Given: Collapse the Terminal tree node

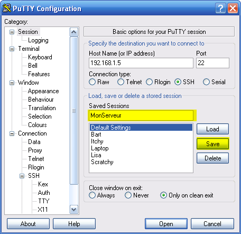Looking at the screenshot, I should coord(12,49).
